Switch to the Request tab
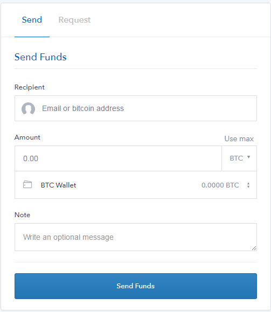 coord(74,20)
